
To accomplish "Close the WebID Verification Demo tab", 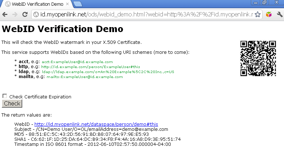I will point(68,4).
